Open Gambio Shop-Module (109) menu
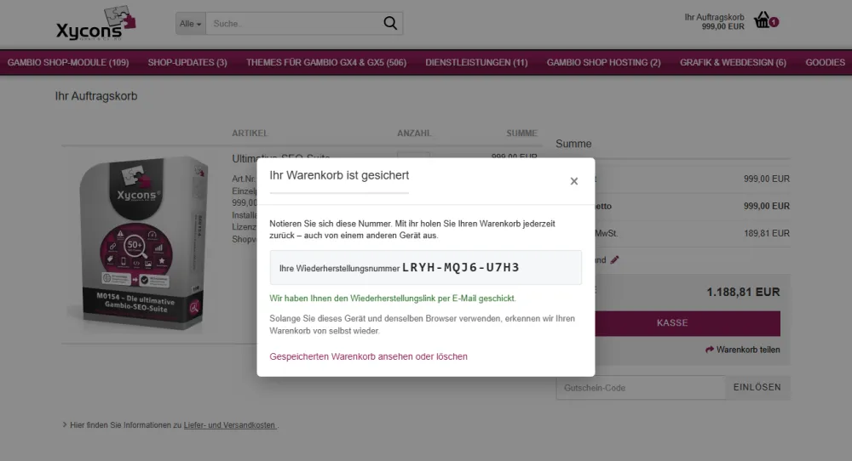 68,62
